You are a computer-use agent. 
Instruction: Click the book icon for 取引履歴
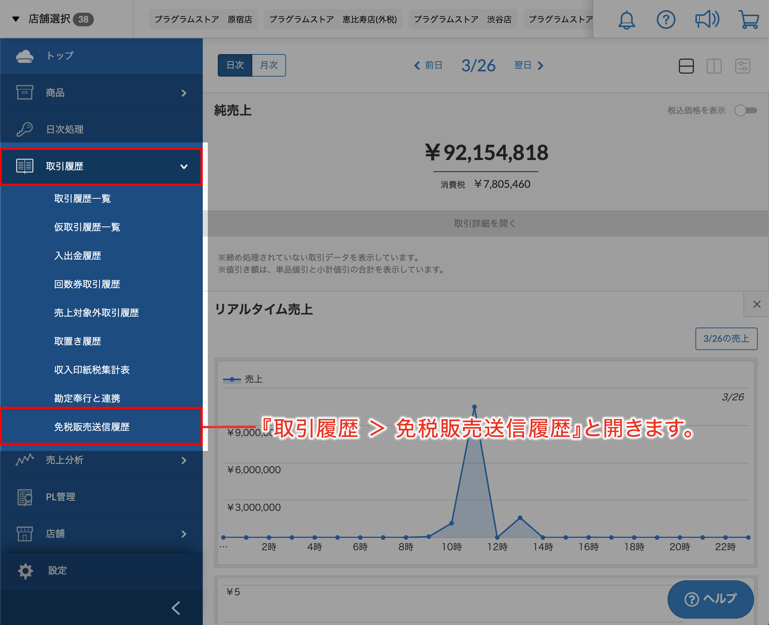[x=25, y=166]
